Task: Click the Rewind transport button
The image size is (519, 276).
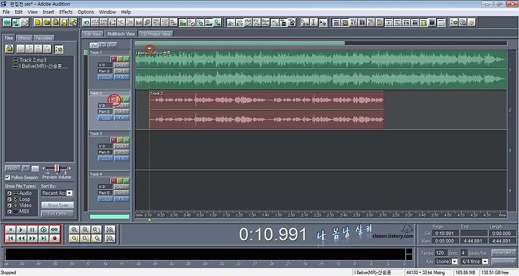Action: [x=22, y=238]
